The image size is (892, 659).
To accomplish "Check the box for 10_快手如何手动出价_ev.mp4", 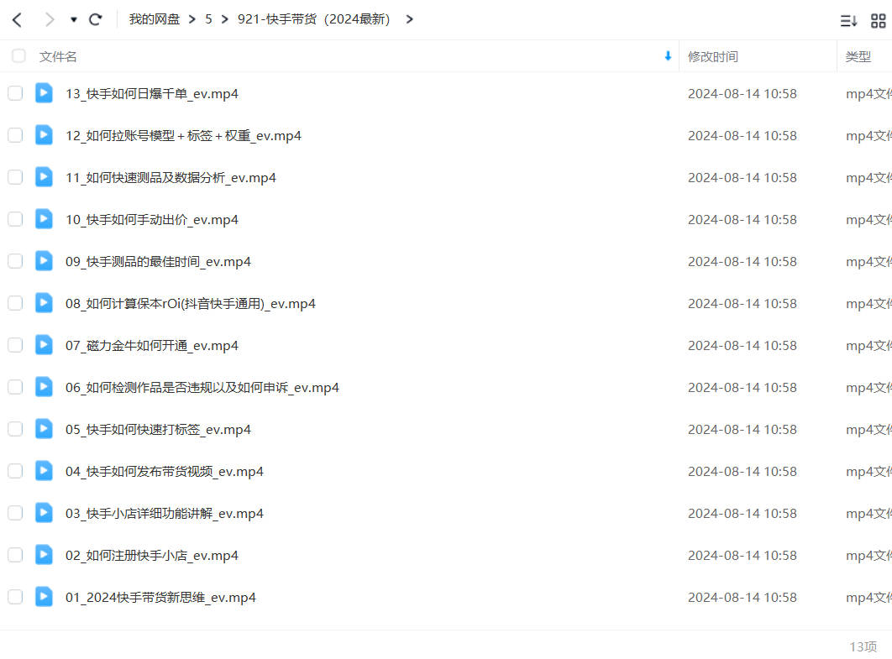I will (15, 219).
